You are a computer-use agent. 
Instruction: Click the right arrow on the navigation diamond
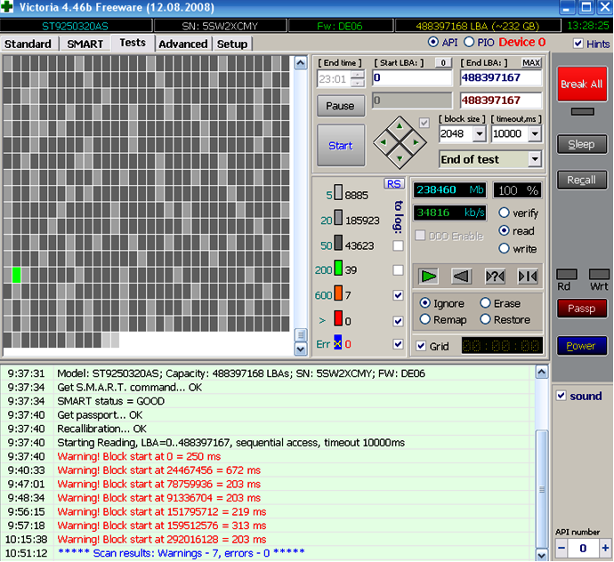(x=416, y=142)
